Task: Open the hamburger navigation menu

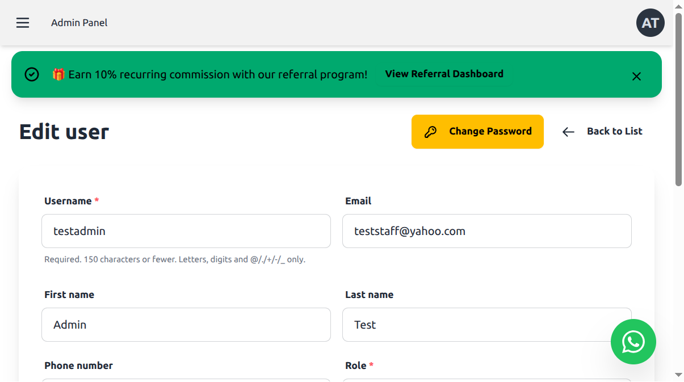Action: pos(23,23)
